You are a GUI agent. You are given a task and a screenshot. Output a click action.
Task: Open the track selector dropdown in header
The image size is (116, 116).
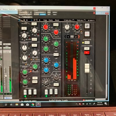click(x=24, y=12)
